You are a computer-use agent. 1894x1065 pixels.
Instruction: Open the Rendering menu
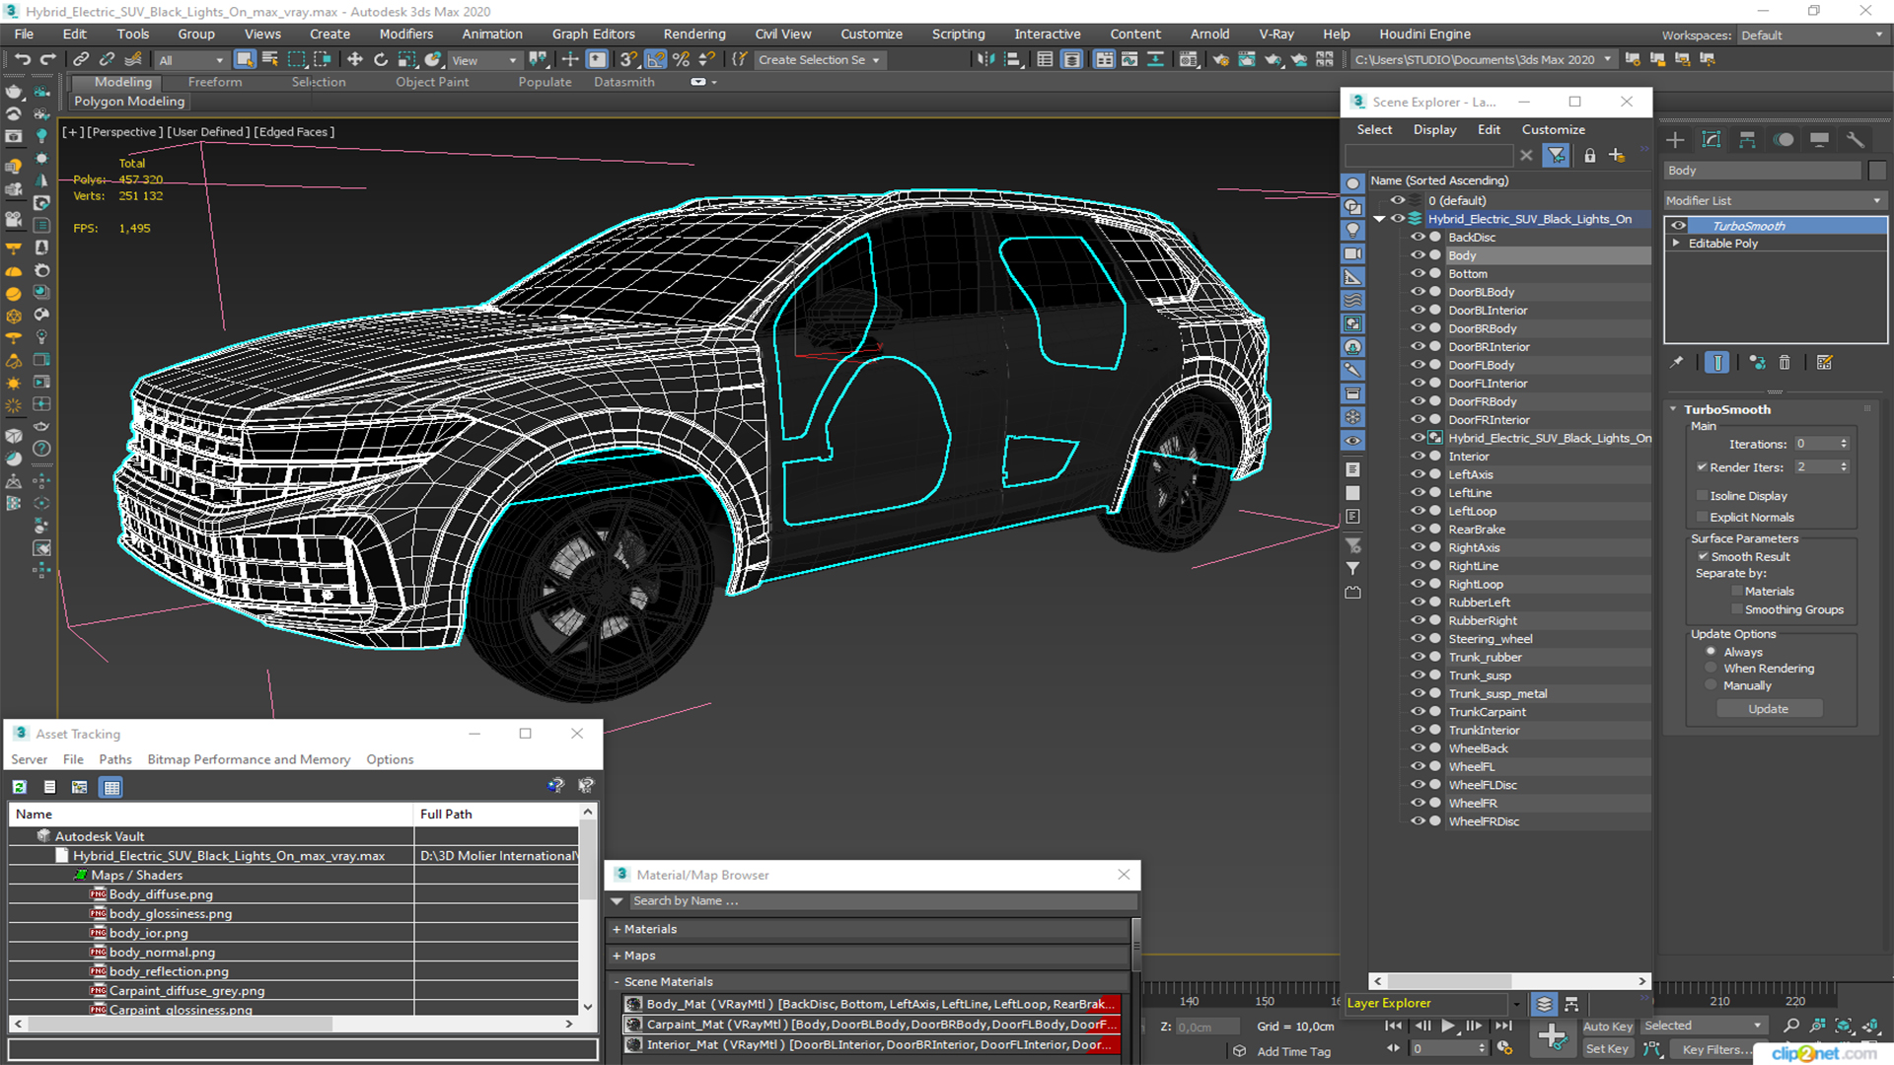tap(694, 35)
